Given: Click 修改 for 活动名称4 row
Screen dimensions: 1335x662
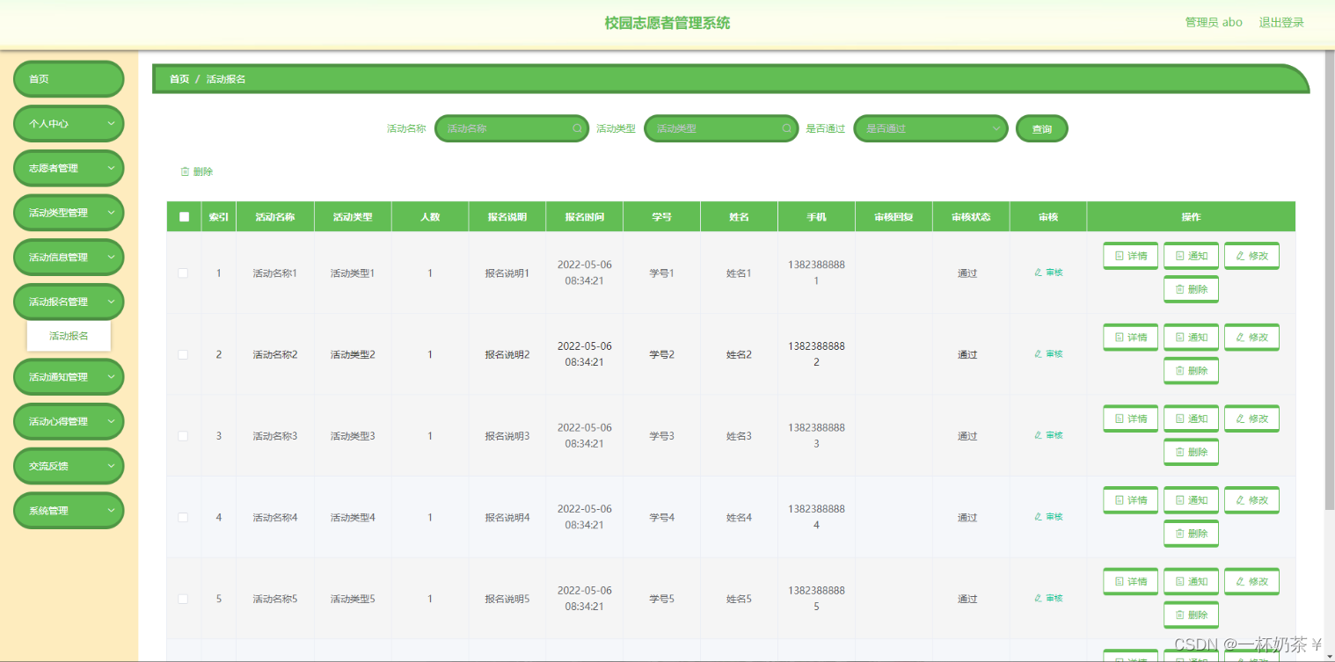Looking at the screenshot, I should (1252, 500).
